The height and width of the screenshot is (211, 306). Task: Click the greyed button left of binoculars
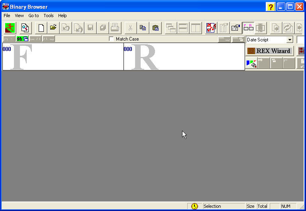(9, 39)
